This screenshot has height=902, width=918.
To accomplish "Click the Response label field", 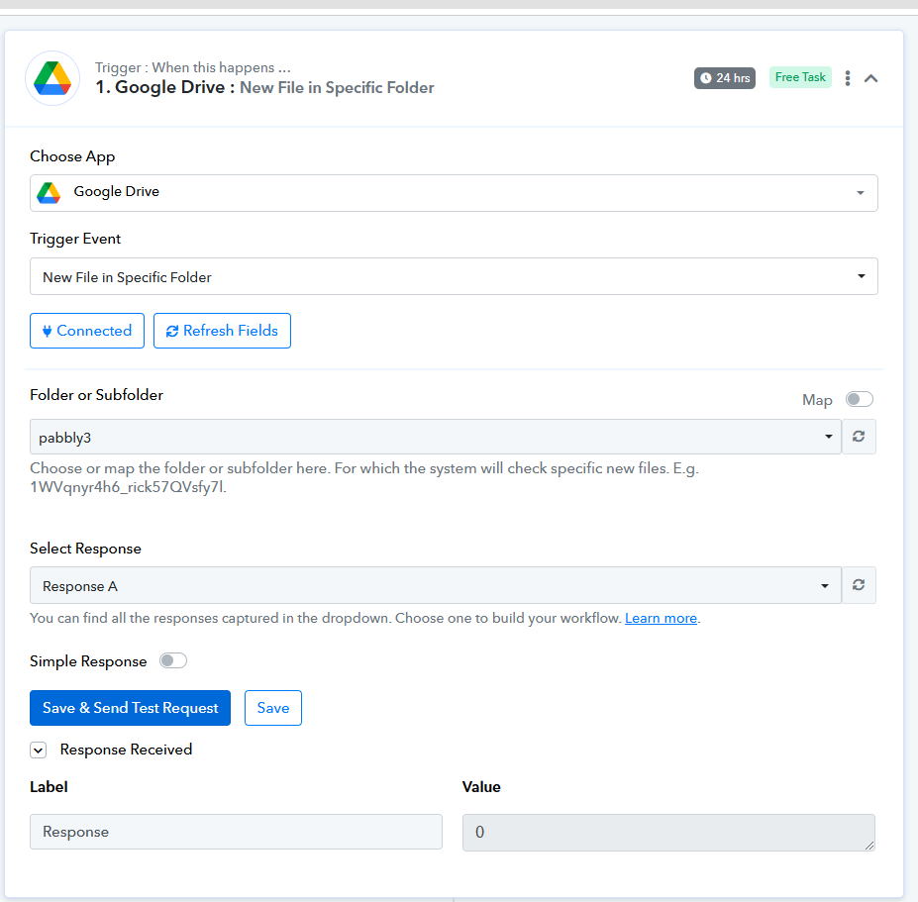I will [x=236, y=832].
